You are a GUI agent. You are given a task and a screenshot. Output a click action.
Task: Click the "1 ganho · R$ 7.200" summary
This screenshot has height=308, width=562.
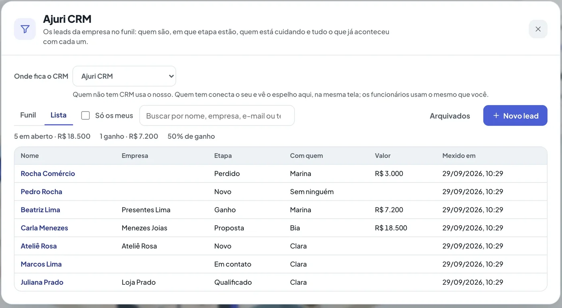coord(129,136)
